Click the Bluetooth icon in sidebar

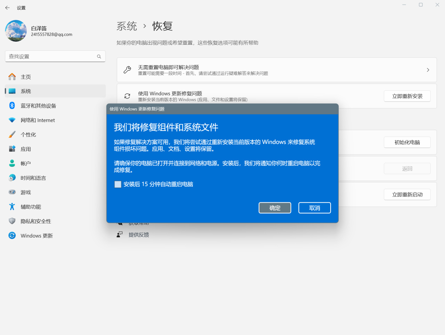click(12, 106)
